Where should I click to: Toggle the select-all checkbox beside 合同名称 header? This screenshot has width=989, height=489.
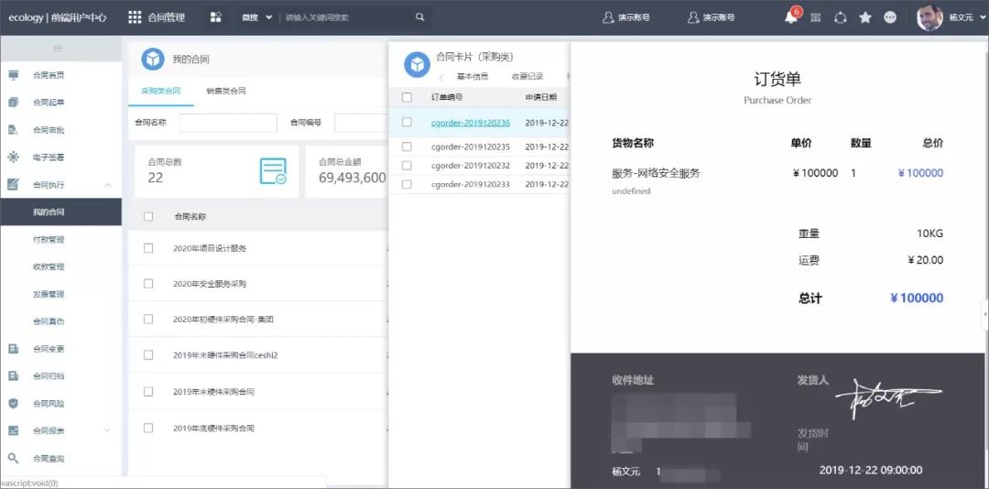(x=148, y=216)
